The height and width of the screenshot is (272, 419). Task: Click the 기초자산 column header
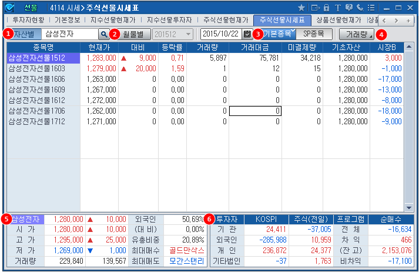[346, 47]
